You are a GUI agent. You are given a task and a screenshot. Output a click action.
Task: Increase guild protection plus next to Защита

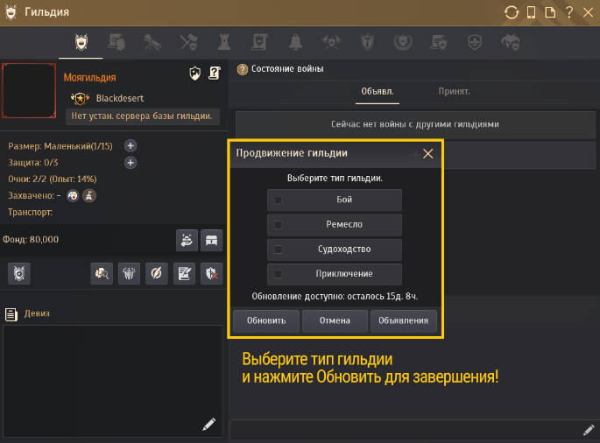coord(131,163)
